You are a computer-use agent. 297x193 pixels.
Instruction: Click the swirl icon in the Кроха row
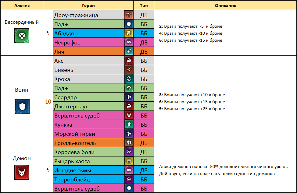[x=129, y=79]
